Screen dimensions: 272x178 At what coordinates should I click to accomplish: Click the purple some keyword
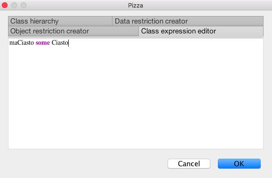pyautogui.click(x=43, y=42)
